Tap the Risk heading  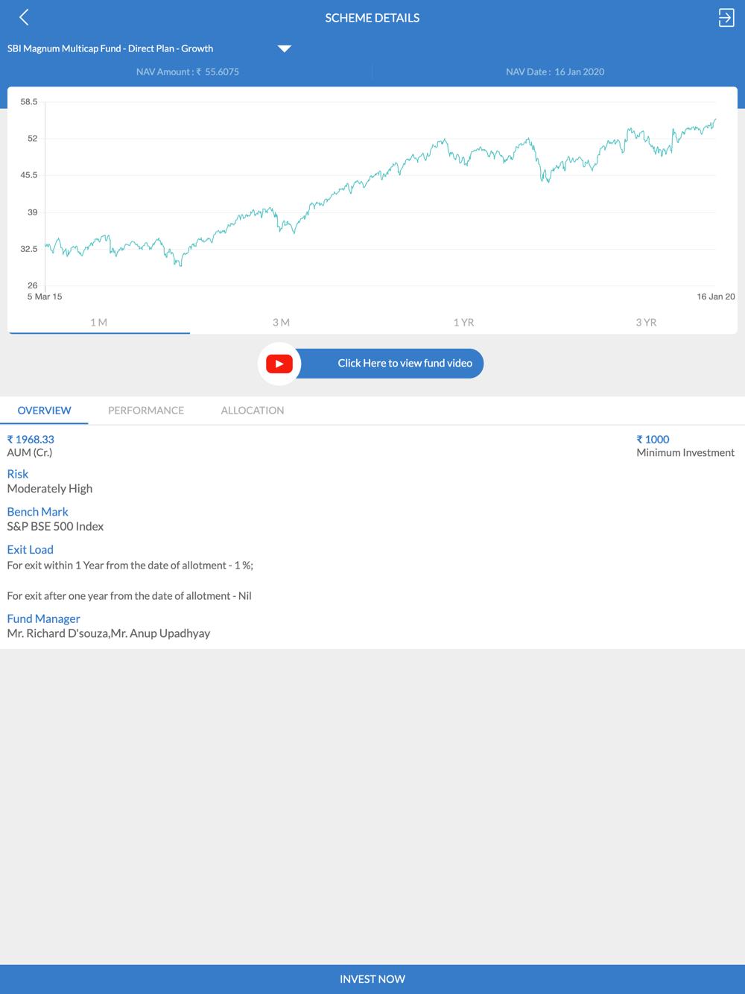pos(17,474)
